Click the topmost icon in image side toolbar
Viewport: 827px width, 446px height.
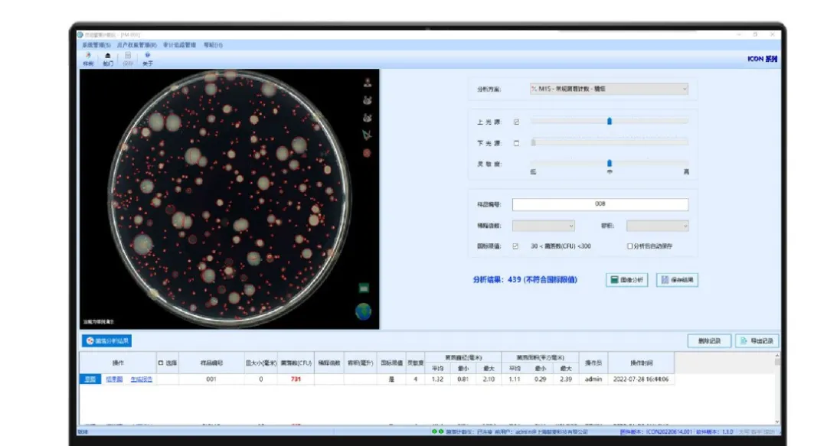367,83
